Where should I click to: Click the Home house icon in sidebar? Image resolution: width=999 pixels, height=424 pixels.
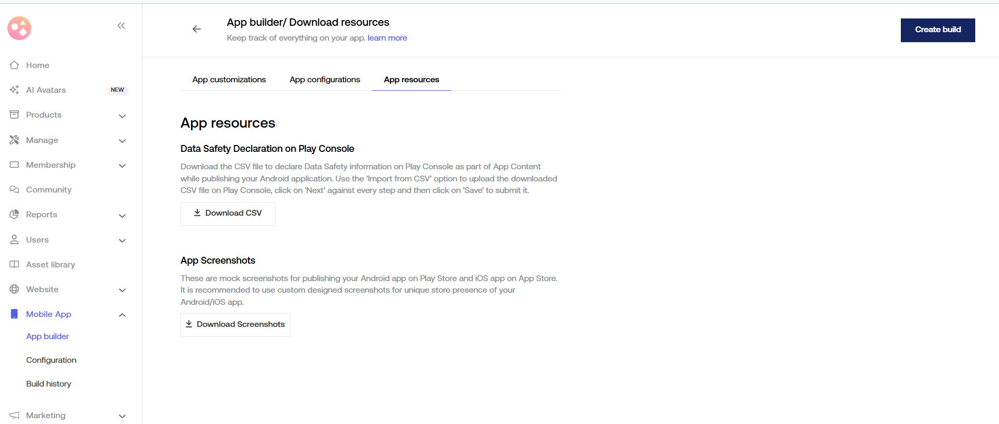click(14, 65)
